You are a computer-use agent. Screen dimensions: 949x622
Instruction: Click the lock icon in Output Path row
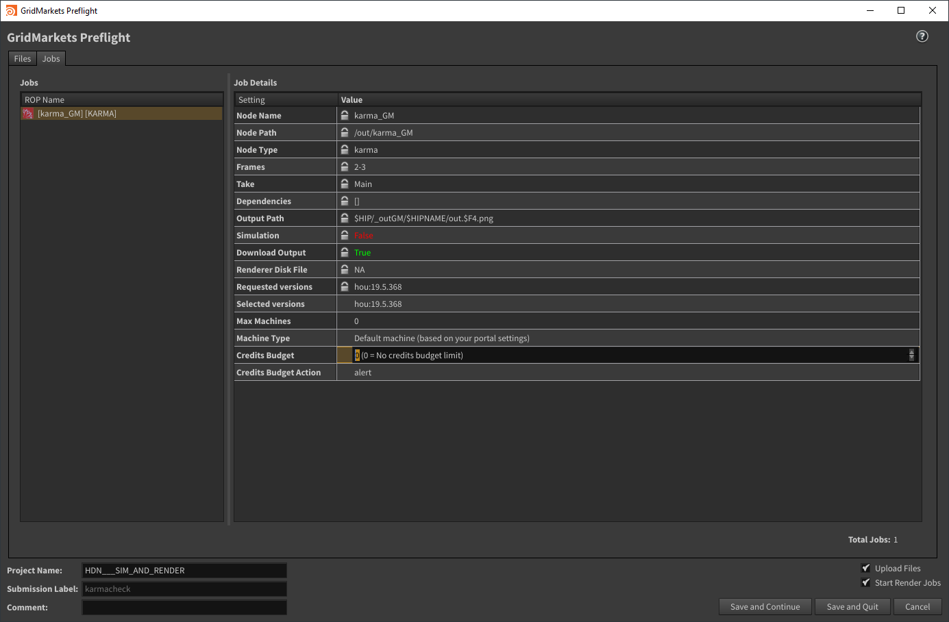345,218
